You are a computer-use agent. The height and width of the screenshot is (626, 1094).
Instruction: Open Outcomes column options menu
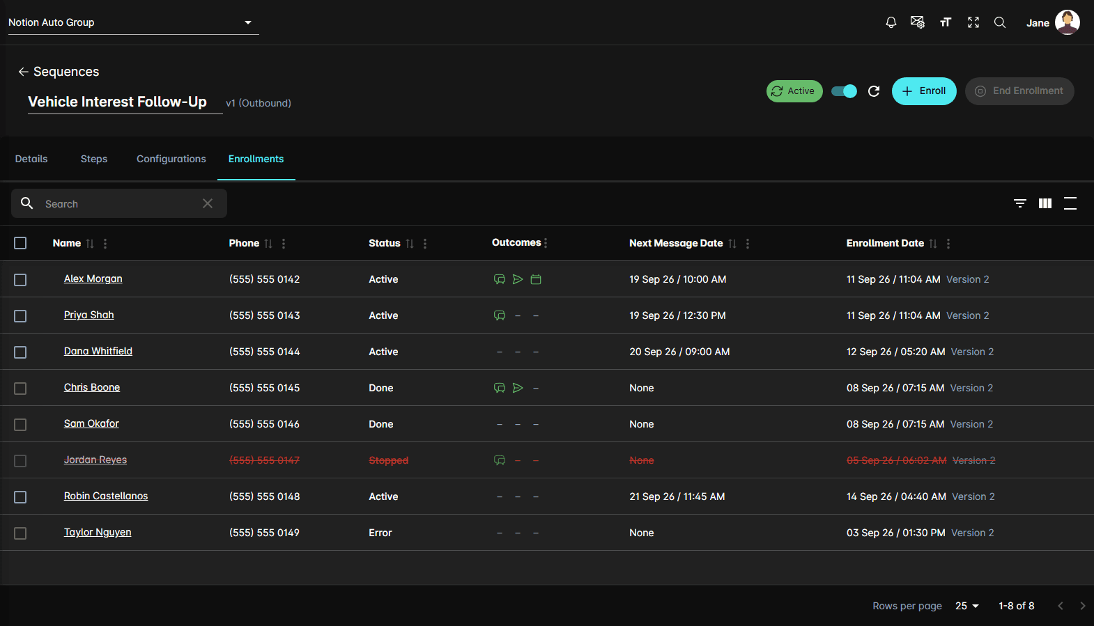click(546, 243)
